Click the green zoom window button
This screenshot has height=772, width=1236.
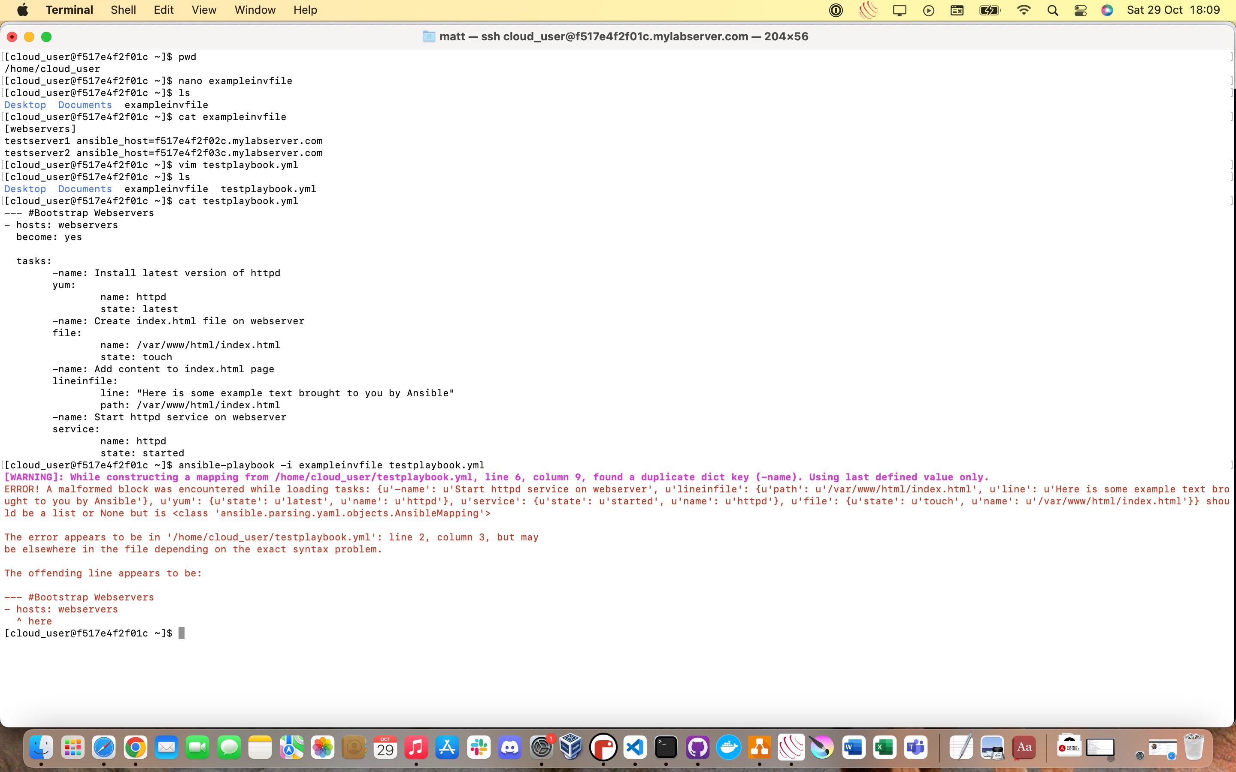(46, 37)
